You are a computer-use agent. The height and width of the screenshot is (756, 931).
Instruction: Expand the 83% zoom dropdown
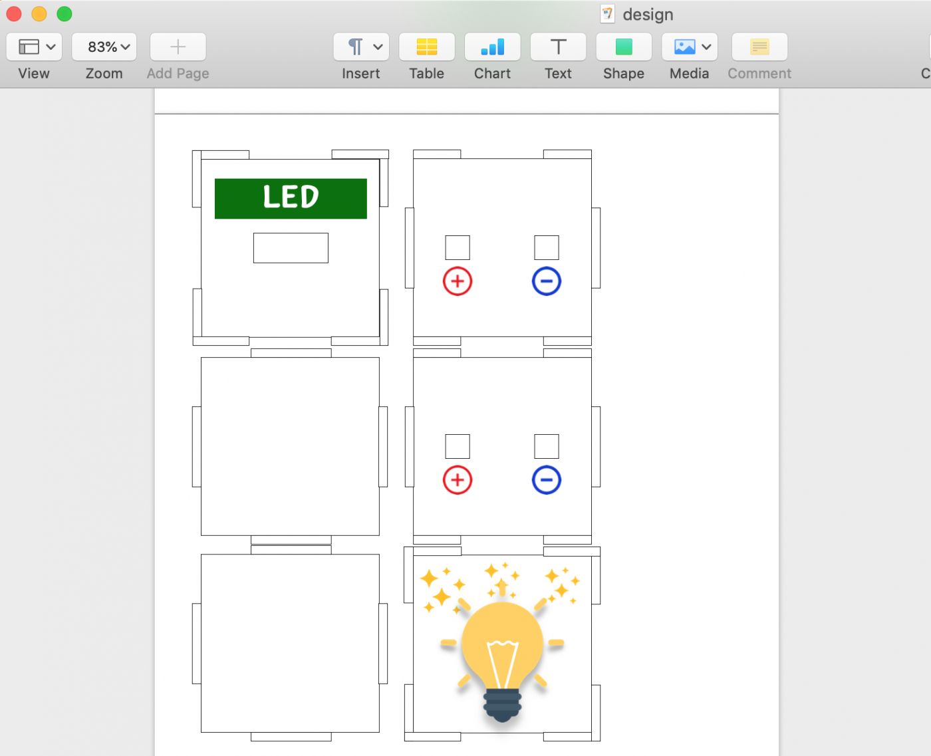tap(104, 47)
